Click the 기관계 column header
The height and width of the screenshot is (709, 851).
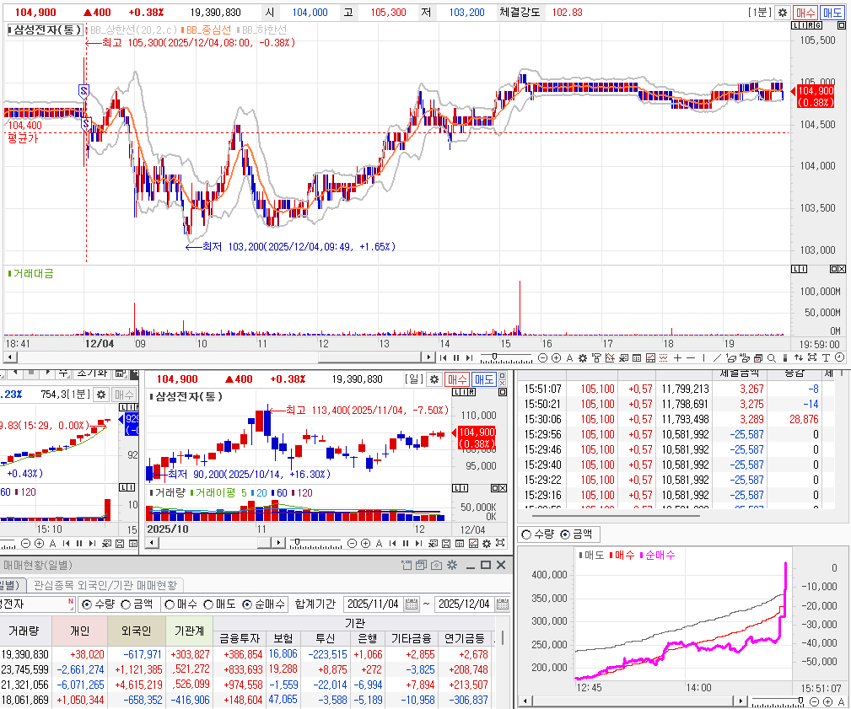point(189,631)
